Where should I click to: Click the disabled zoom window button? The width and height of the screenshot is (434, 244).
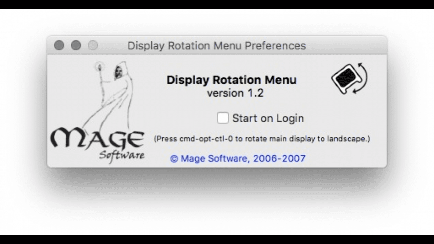pyautogui.click(x=93, y=45)
